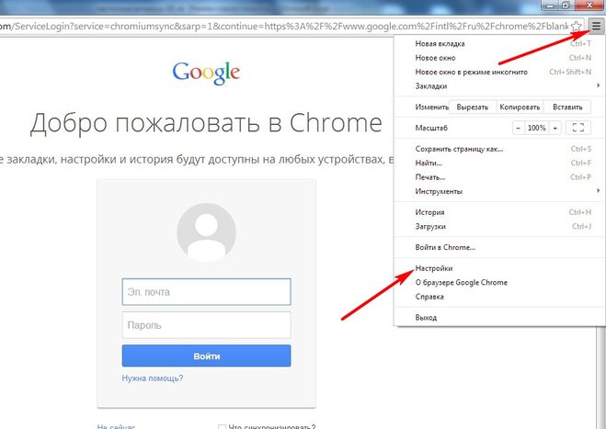Screen dimensions: 606x429
Task: Select Новая вкладка menu item
Action: tap(499, 43)
